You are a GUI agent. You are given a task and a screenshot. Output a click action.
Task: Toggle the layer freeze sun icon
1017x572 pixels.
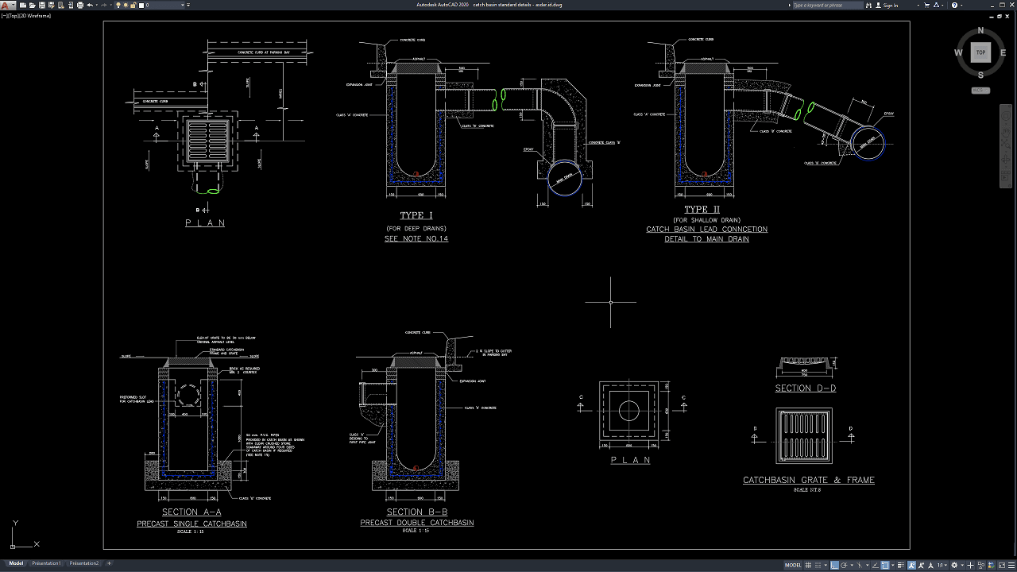[x=126, y=5]
